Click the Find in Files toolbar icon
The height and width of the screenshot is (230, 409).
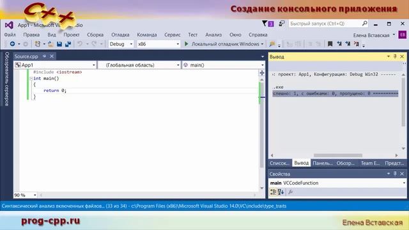[x=272, y=44]
